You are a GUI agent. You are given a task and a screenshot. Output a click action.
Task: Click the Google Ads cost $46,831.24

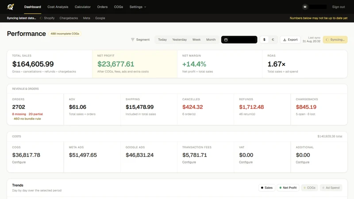139,155
